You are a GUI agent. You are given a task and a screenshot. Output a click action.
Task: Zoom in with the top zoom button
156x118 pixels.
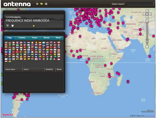pos(147,21)
